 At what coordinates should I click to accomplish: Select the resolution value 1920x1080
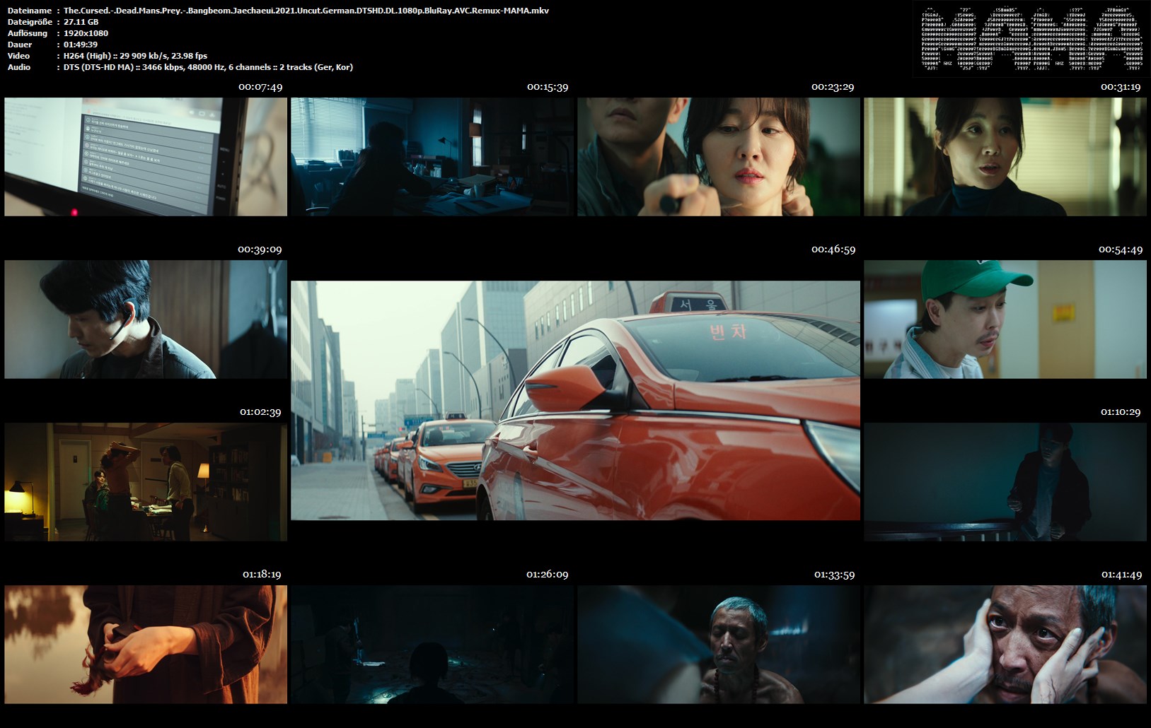coord(86,33)
